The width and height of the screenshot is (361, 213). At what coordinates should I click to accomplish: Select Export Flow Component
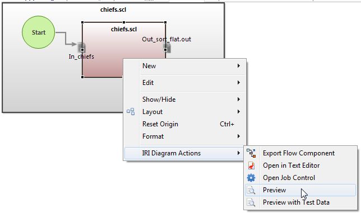tap(300, 153)
